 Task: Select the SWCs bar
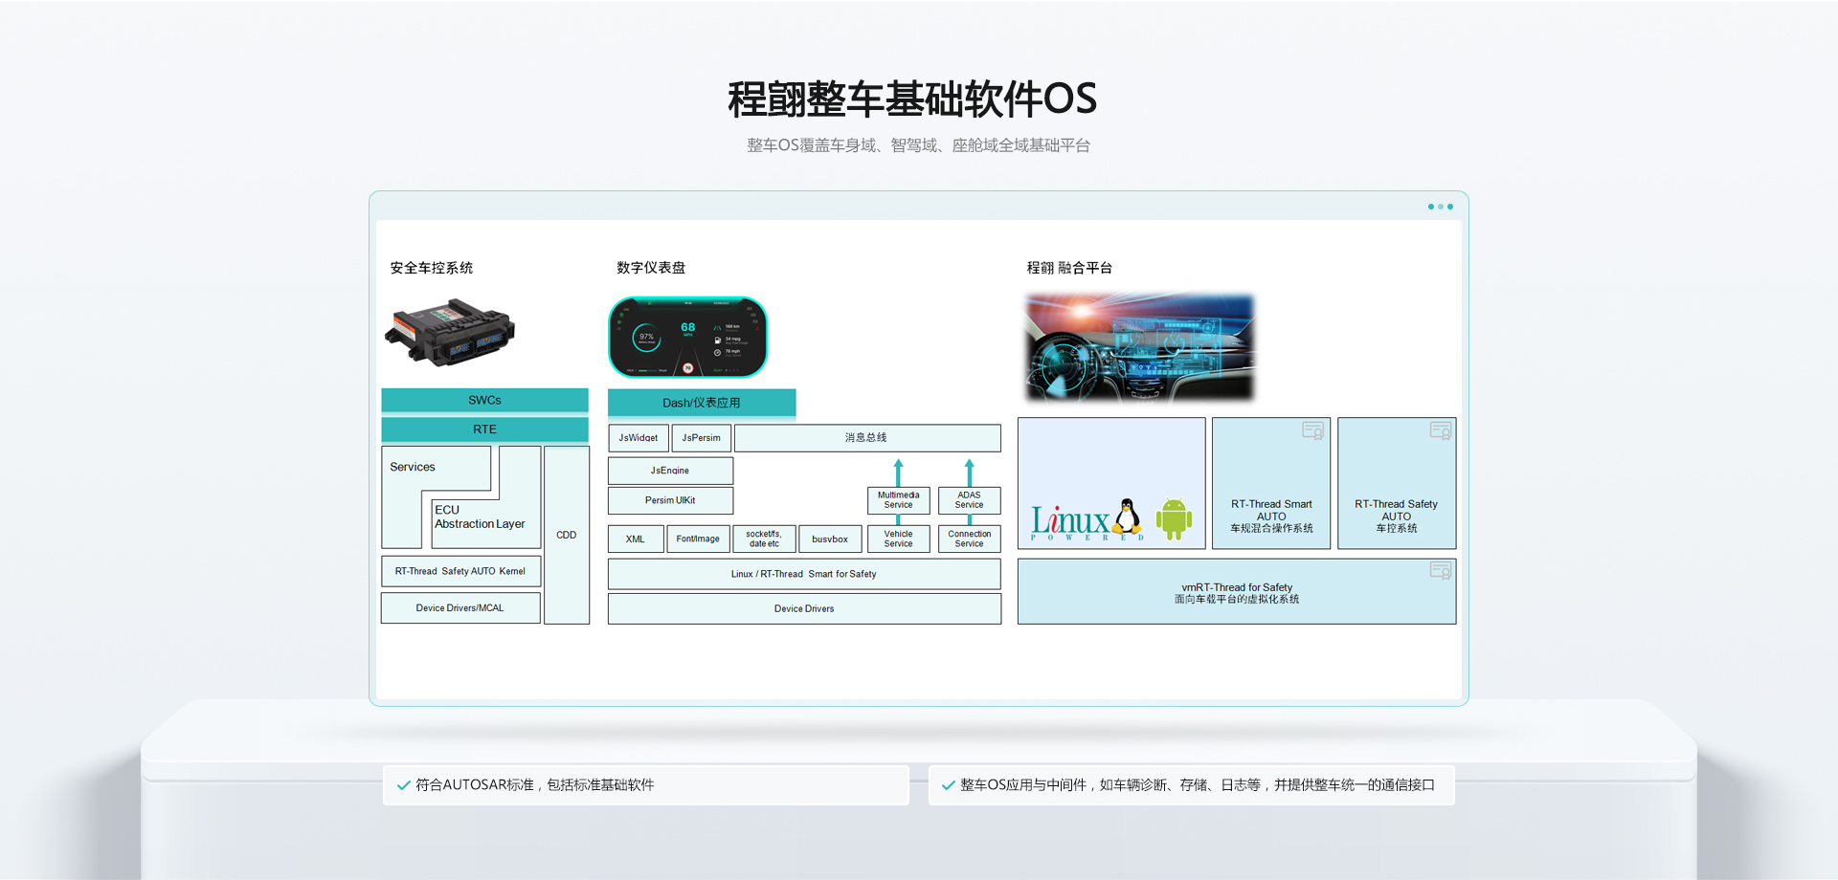coord(484,400)
